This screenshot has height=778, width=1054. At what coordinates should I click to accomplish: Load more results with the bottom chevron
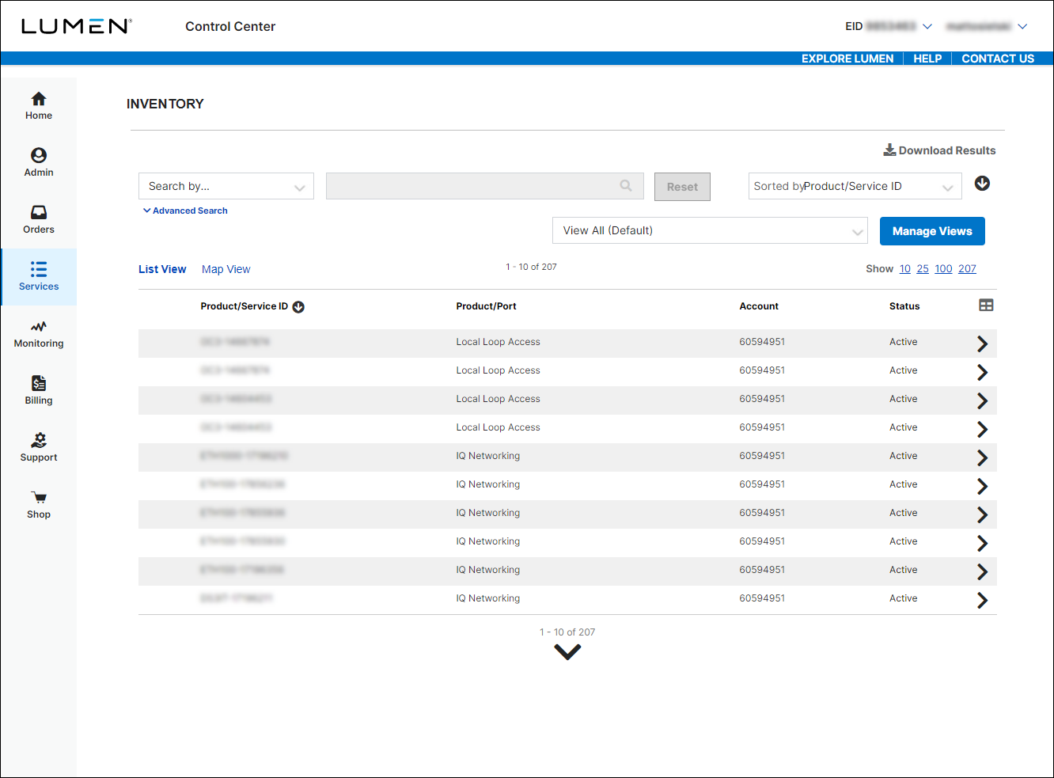tap(567, 651)
